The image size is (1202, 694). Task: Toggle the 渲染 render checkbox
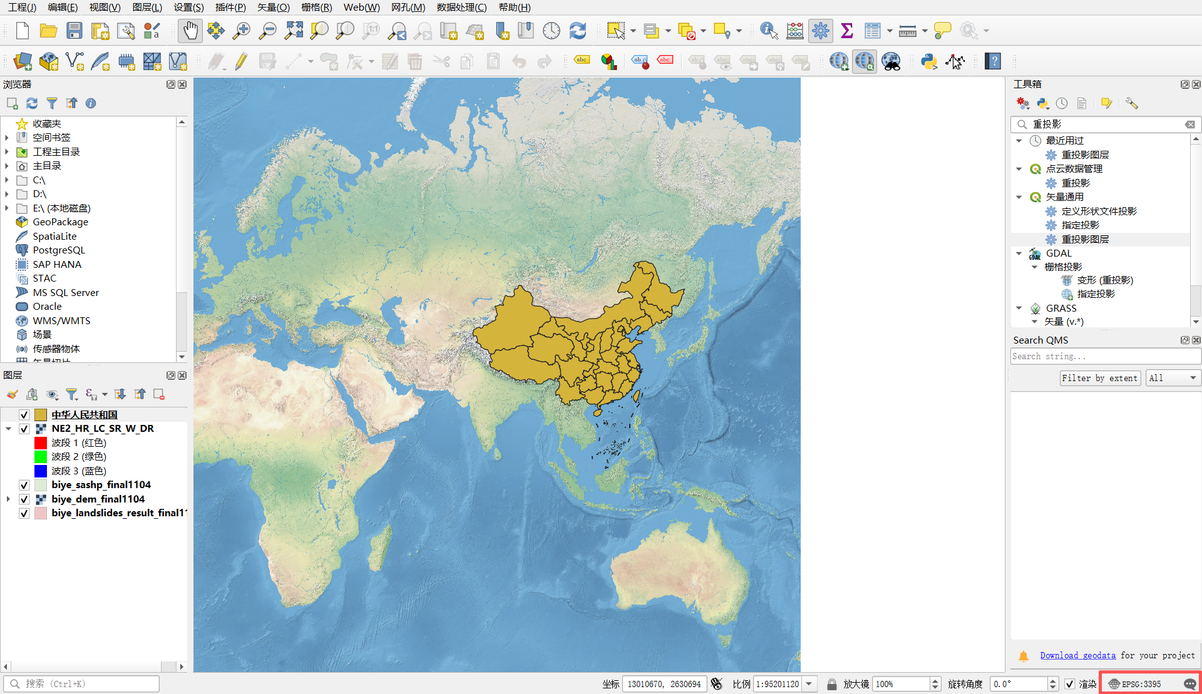(x=1070, y=684)
